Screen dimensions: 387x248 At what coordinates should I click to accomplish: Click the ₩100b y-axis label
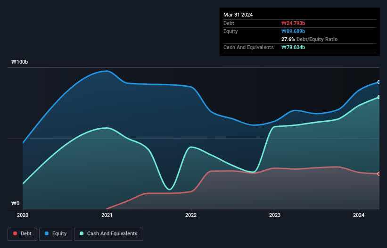(x=19, y=62)
